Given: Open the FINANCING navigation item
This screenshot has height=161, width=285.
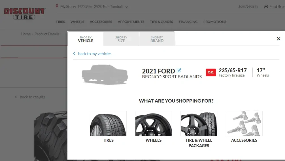Looking at the screenshot, I should click(188, 21).
